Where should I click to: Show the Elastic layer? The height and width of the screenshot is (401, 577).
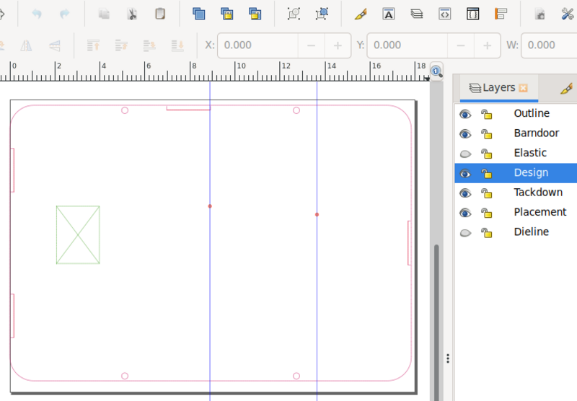point(465,154)
